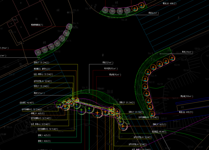
Task: Click the AU (3) plant annotation
Action: [x=42, y=69]
